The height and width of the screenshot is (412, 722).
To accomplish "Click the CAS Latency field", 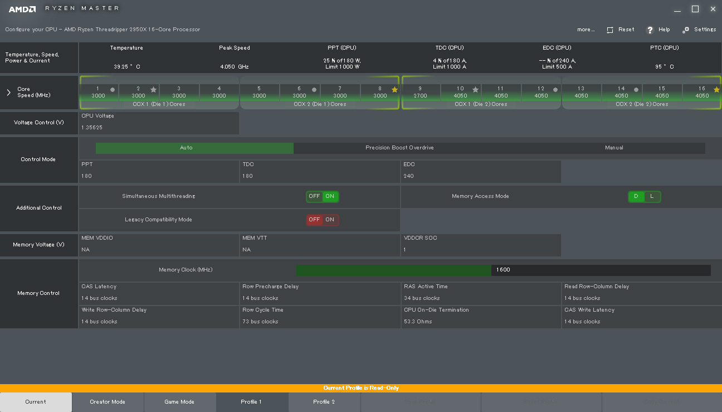I will (159, 293).
